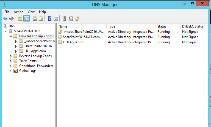Open the View menu
Viewport: 211px width, 127px height.
tap(31, 12)
